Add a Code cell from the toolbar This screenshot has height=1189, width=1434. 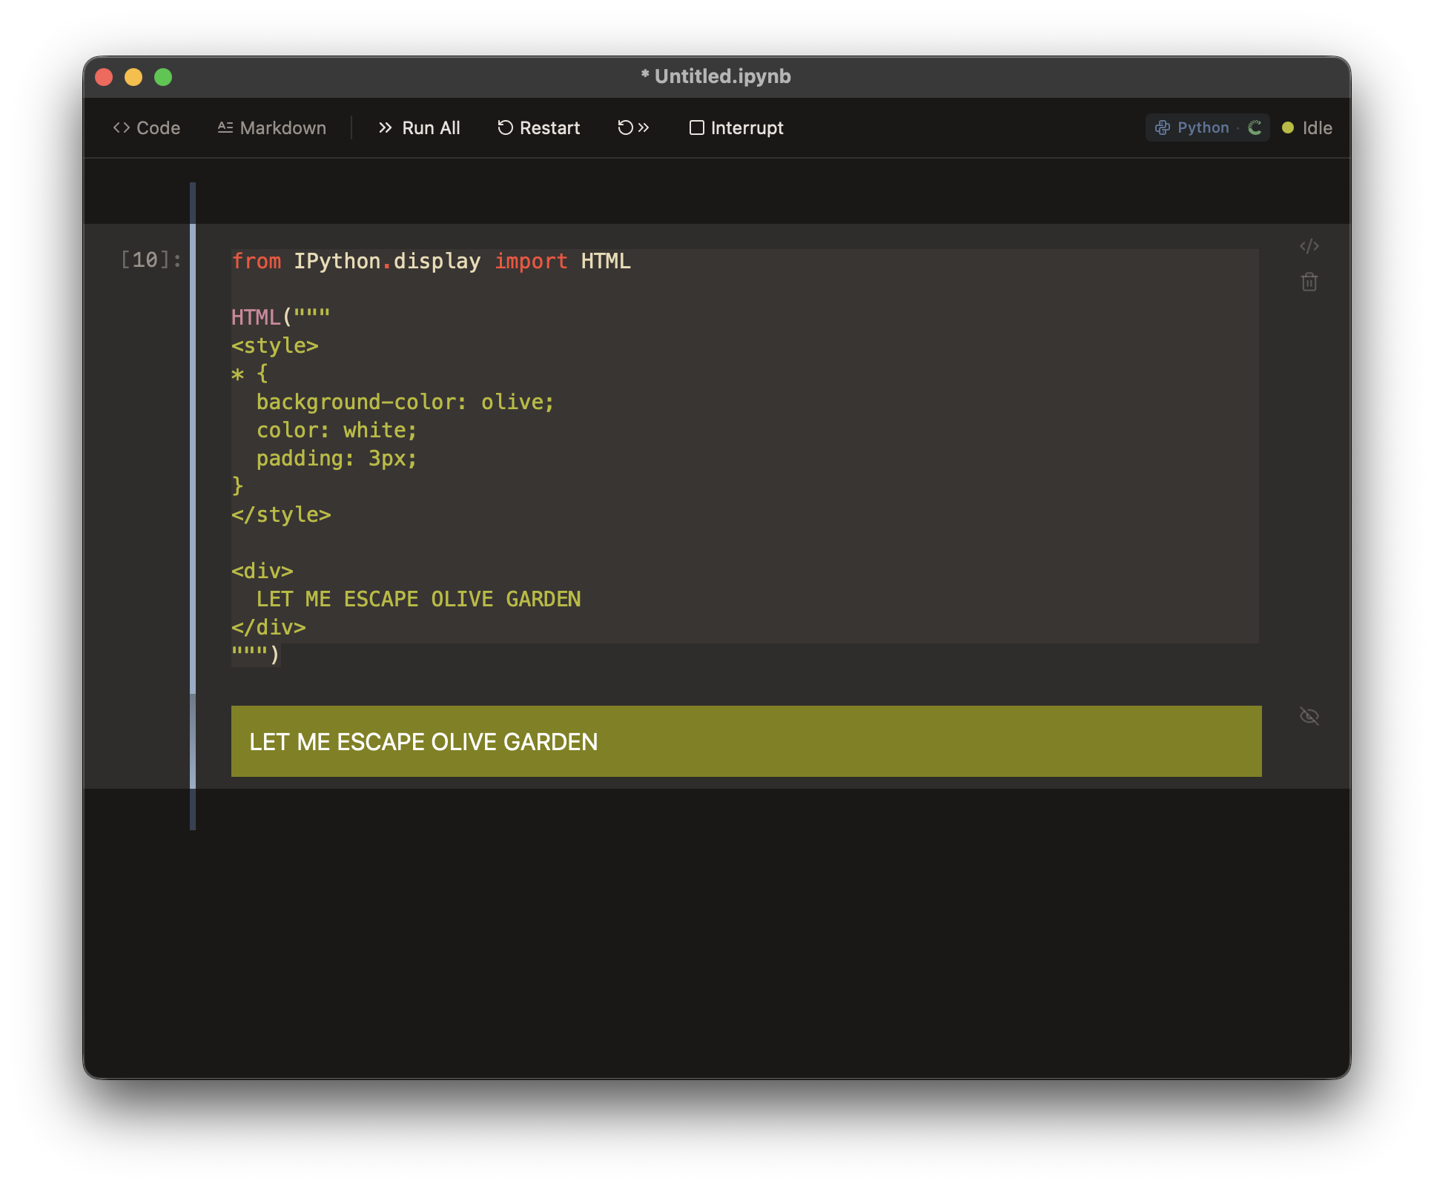(147, 127)
